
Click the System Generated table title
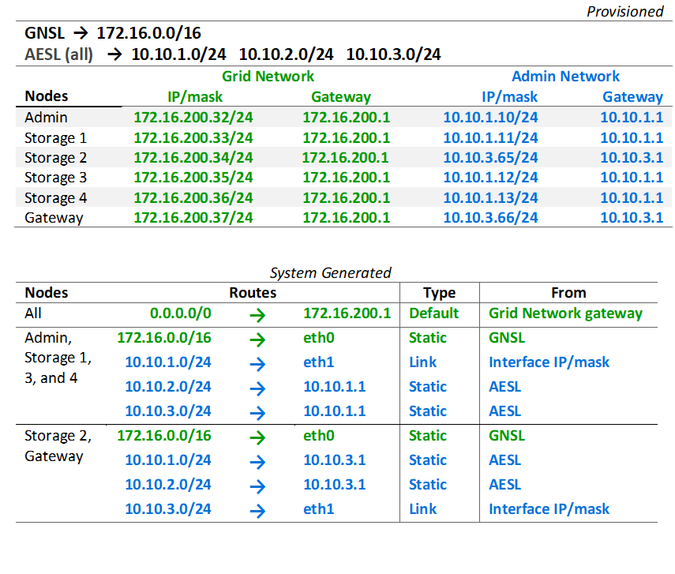[x=330, y=273]
